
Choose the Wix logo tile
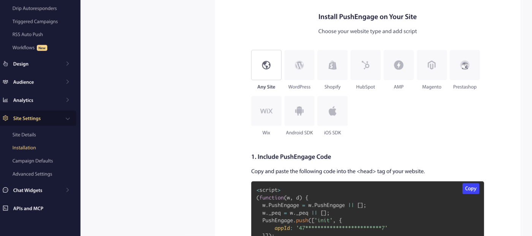[266, 111]
